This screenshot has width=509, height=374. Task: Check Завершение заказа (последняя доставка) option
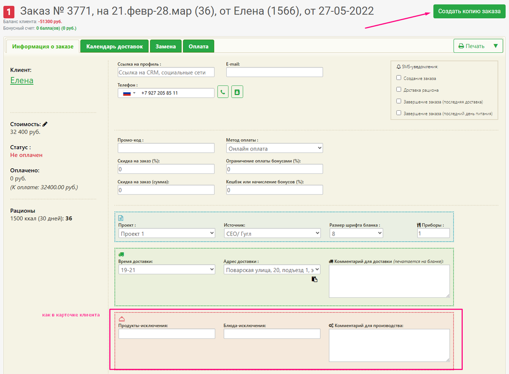click(399, 101)
